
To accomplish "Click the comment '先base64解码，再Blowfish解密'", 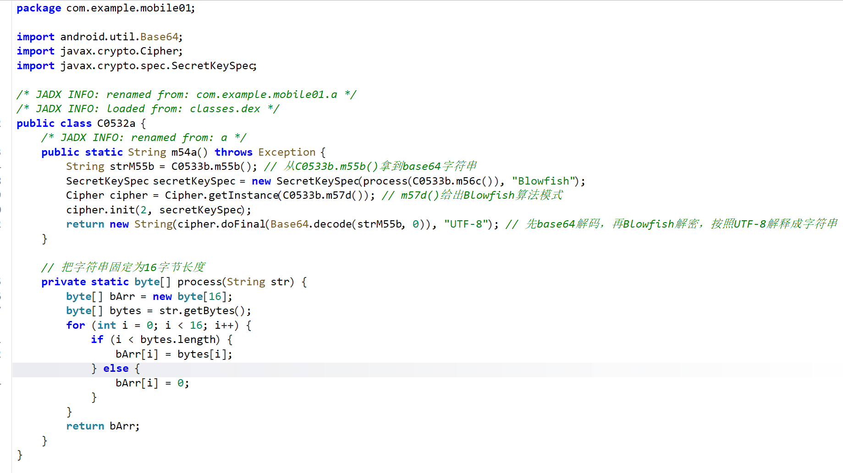I will (612, 224).
